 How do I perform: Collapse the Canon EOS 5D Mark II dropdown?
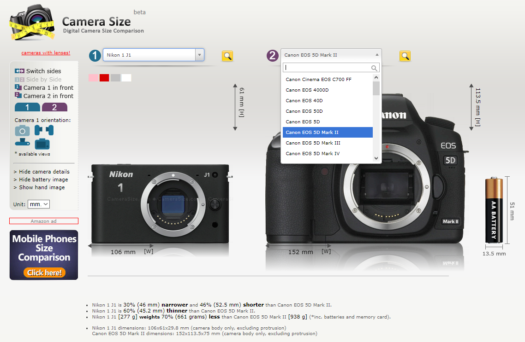point(331,55)
